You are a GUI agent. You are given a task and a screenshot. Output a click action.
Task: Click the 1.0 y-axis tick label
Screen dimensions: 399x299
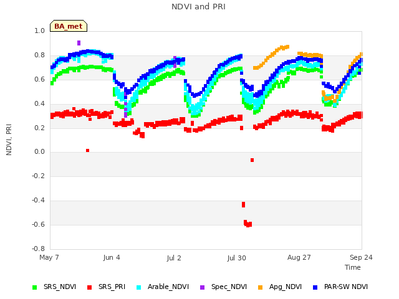click(39, 31)
